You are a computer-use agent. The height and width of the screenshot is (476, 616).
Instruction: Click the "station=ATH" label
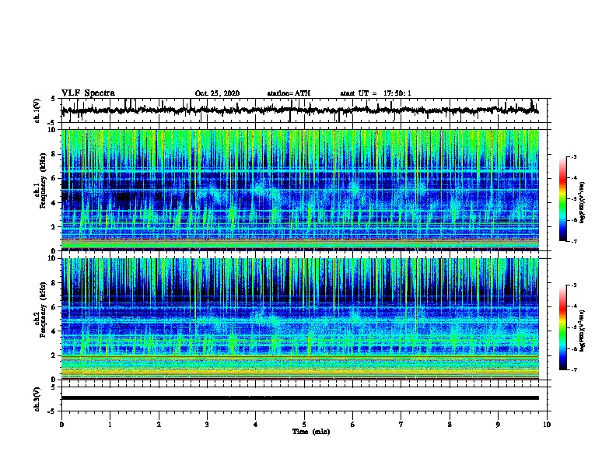coord(289,93)
